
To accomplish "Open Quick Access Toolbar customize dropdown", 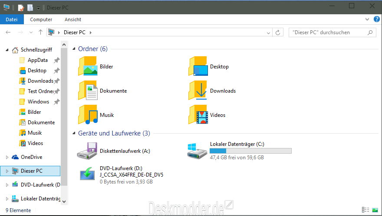I will click(x=38, y=8).
